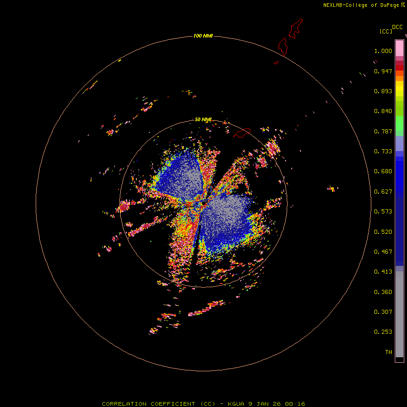407x407 pixels.
Task: Pick the light pink segment of the color bar
Action: click(399, 48)
